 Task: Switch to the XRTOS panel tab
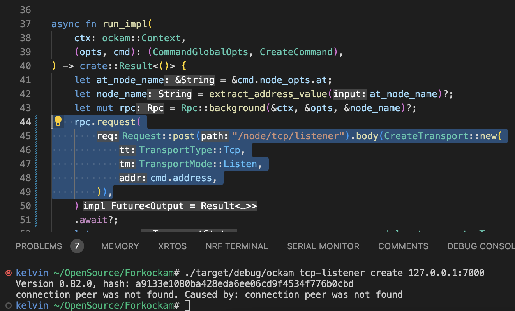click(172, 246)
